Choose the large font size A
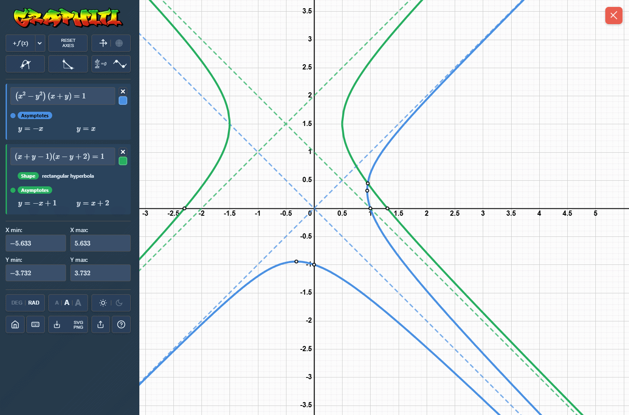Image resolution: width=629 pixels, height=415 pixels. point(78,303)
